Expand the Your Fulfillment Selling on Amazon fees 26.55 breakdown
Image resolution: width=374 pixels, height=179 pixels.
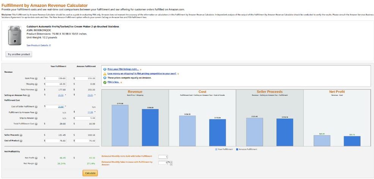(66, 95)
